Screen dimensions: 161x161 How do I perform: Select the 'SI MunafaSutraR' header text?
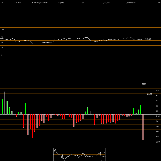tap(40, 3)
